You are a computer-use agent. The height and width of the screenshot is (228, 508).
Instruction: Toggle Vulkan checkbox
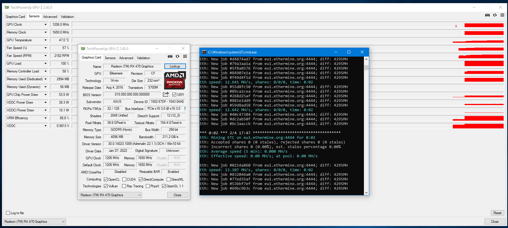coord(106,186)
